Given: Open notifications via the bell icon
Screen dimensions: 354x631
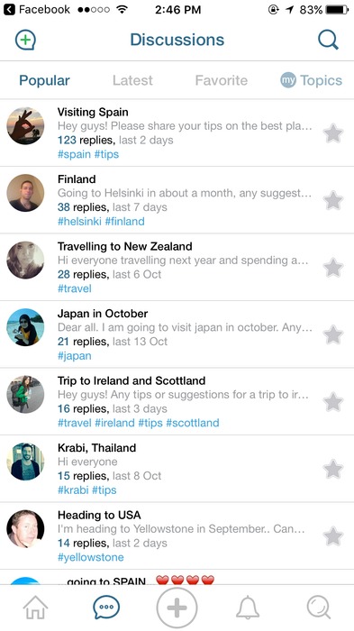Looking at the screenshot, I should coord(248,608).
